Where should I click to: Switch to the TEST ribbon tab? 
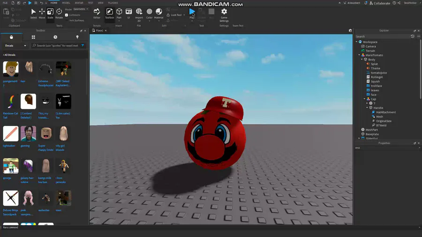click(x=90, y=3)
